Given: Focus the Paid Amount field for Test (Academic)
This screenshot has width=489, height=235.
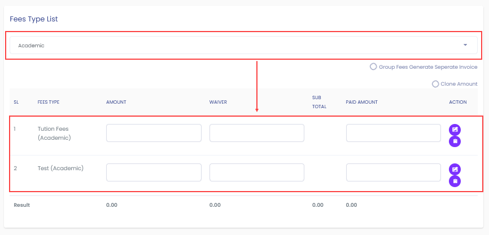Looking at the screenshot, I should click(393, 172).
